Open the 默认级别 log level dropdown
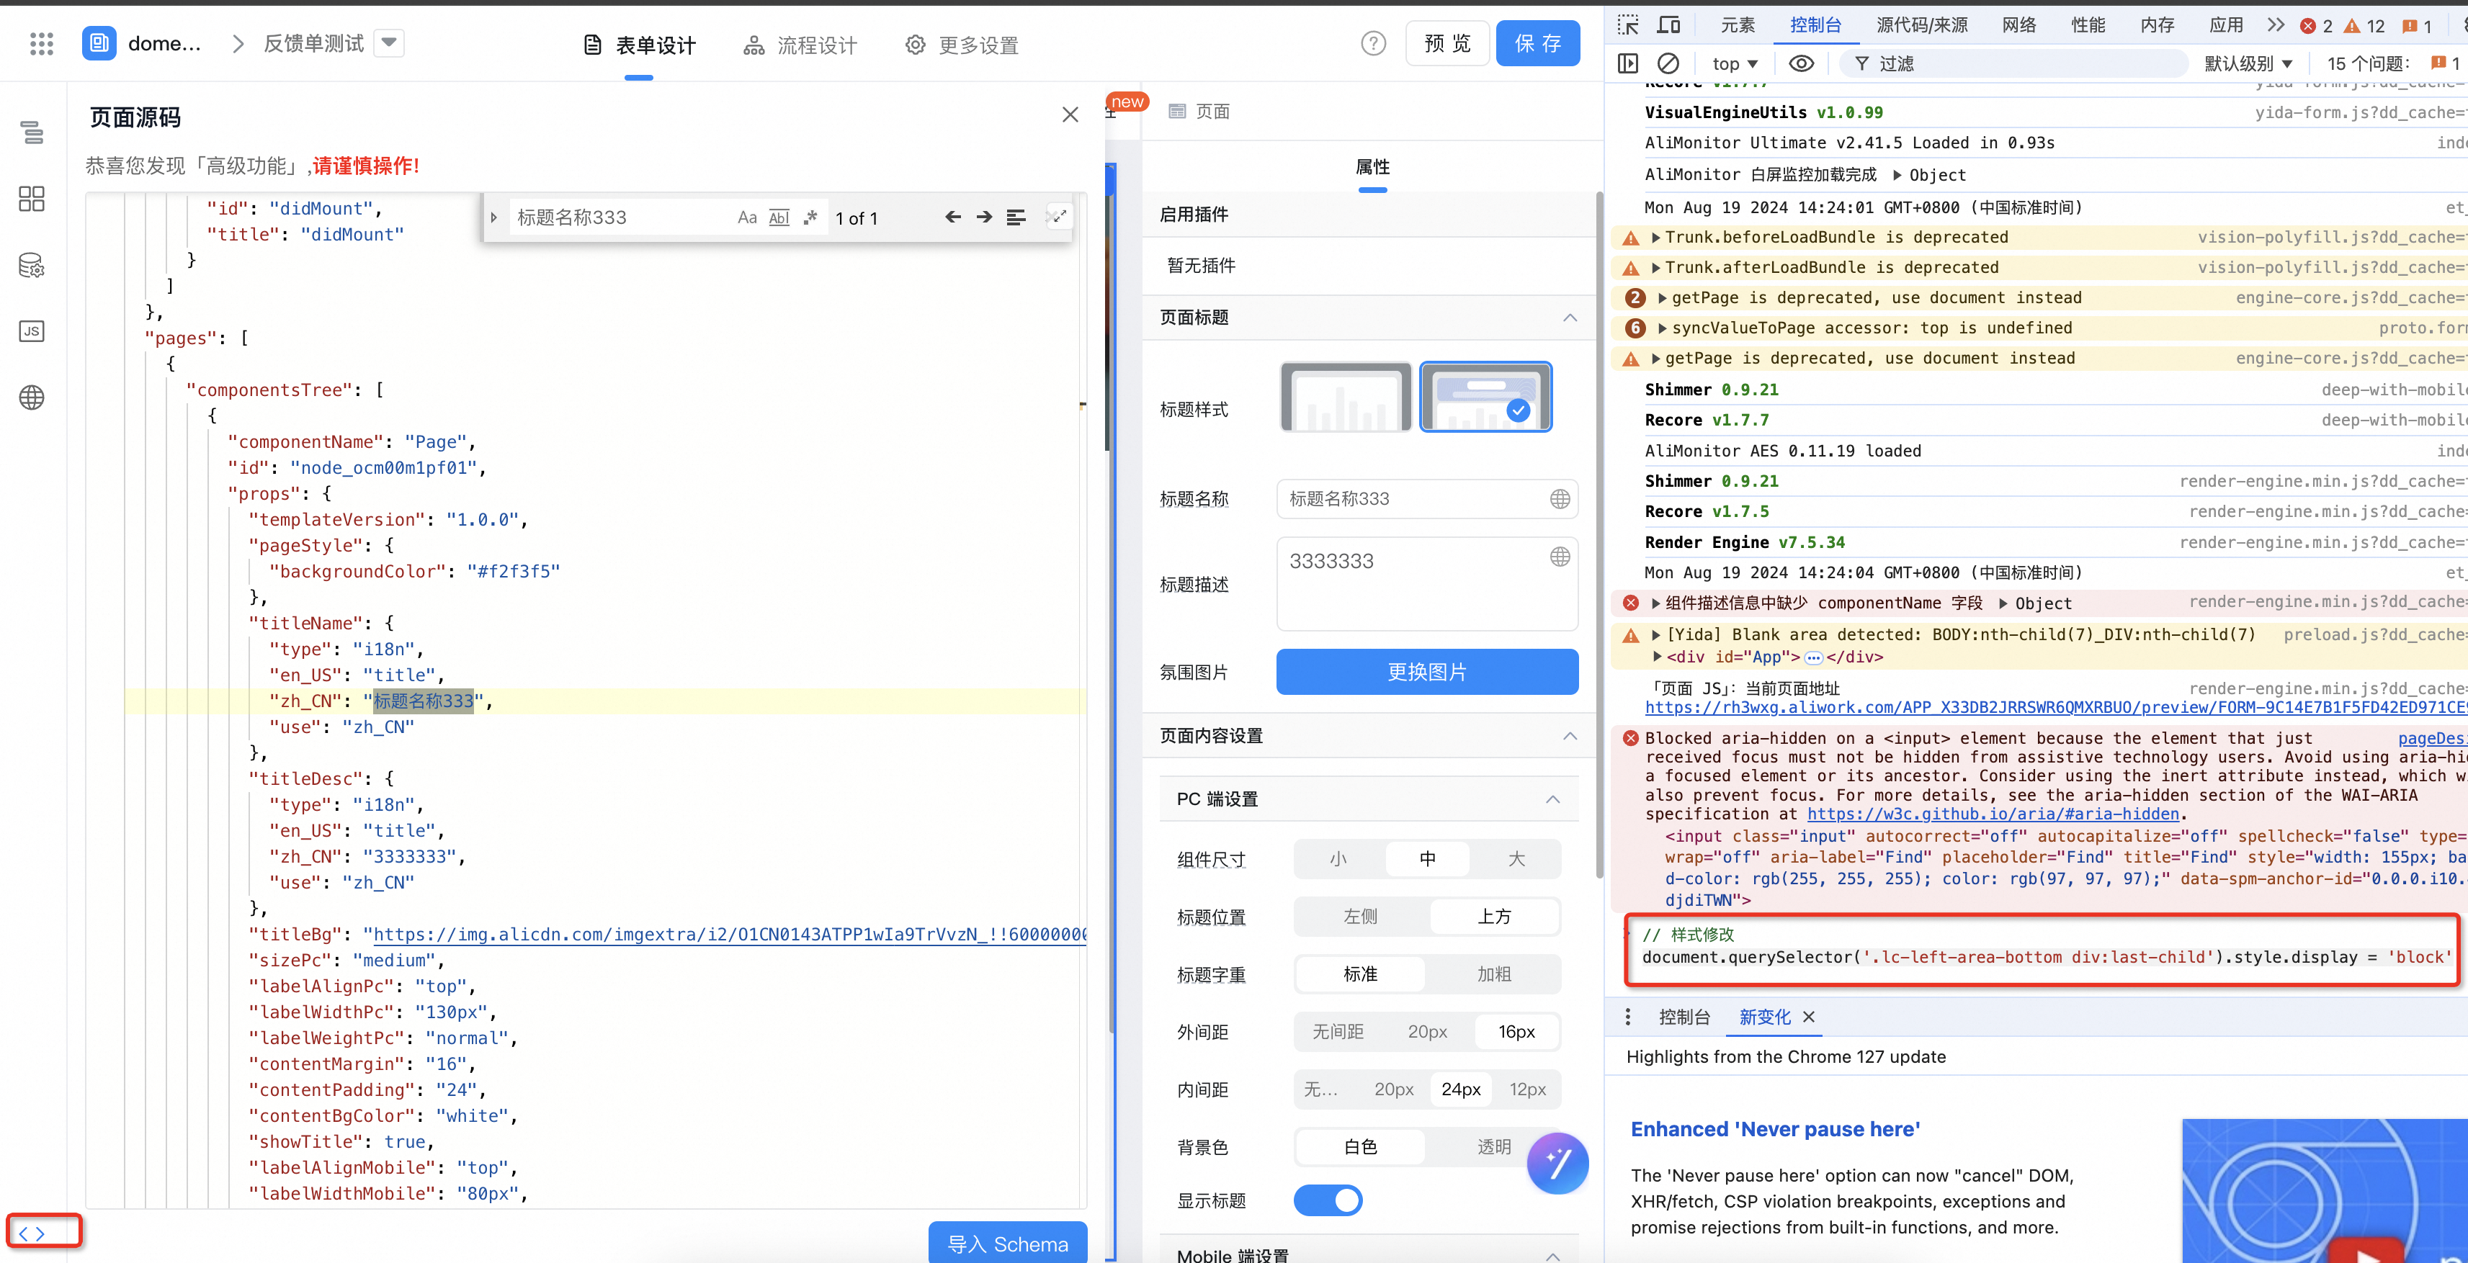 pyautogui.click(x=2248, y=64)
